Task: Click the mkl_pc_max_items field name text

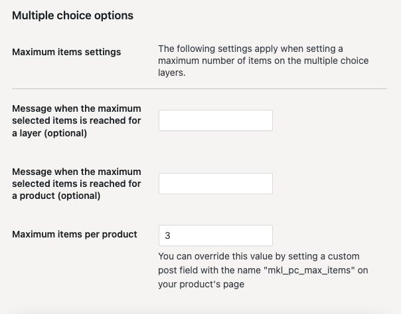Action: (x=309, y=270)
